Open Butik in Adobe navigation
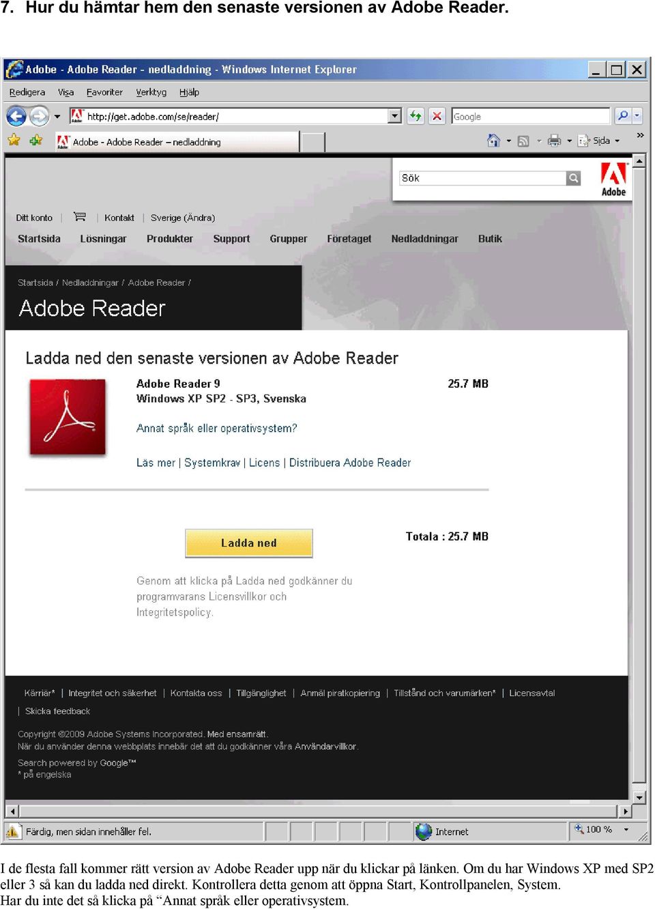This screenshot has height=909, width=655. point(490,239)
